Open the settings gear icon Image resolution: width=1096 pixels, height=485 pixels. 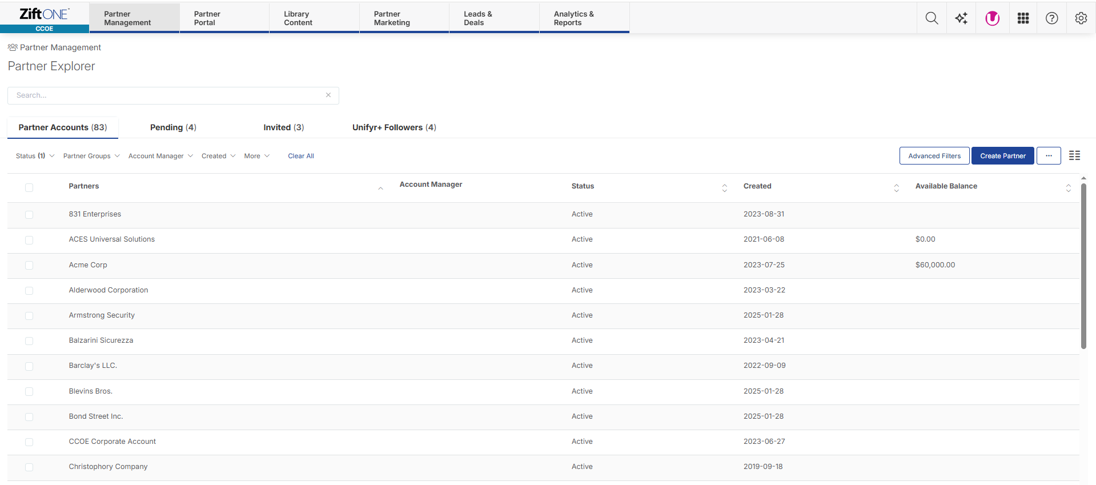1081,18
